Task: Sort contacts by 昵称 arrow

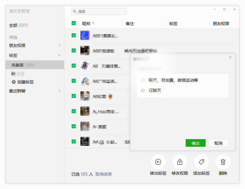Action: pyautogui.click(x=93, y=24)
